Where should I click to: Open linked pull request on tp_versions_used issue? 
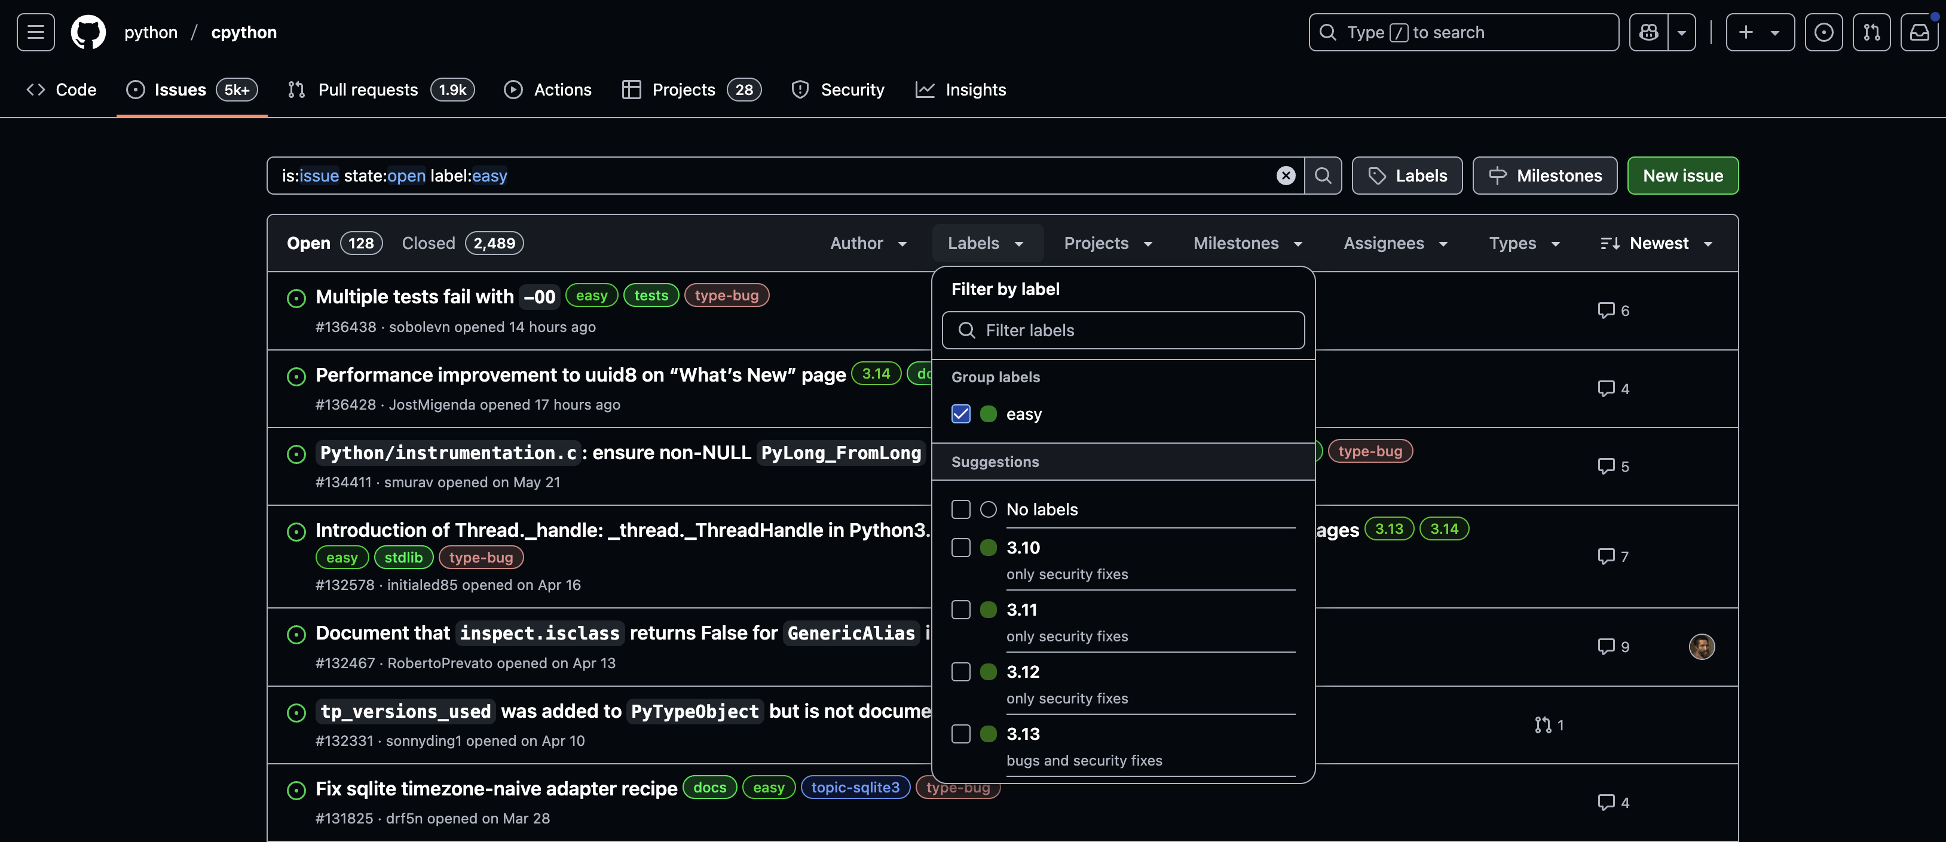pos(1549,725)
